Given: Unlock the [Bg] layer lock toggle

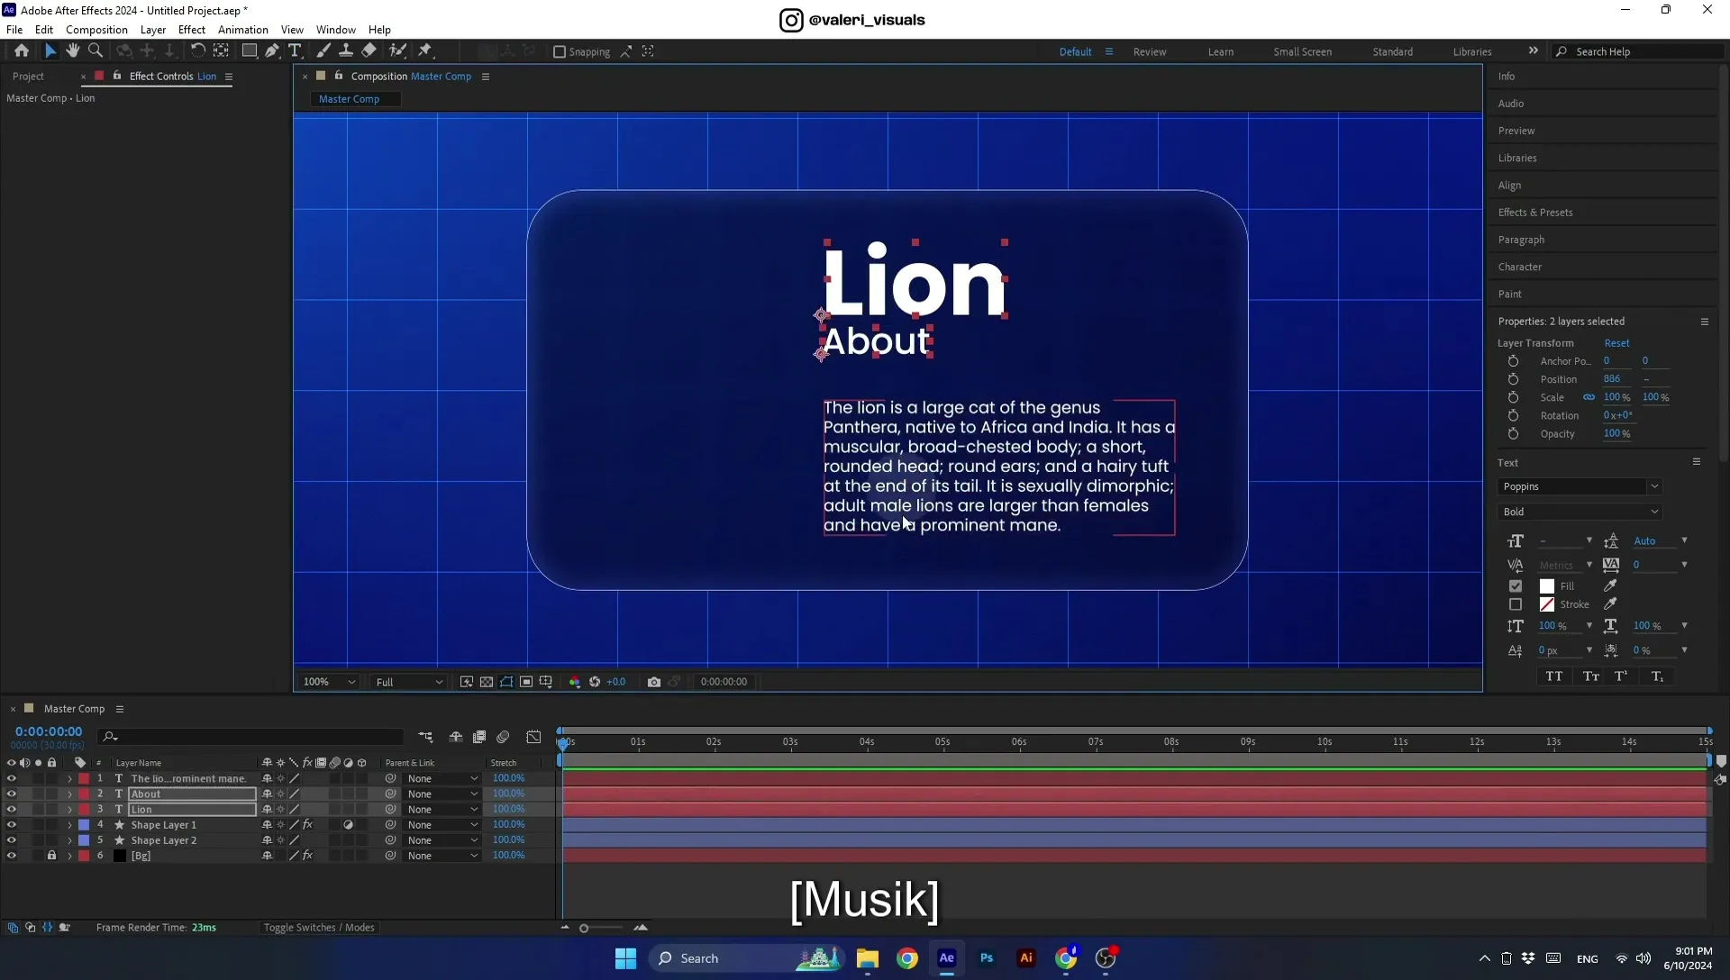Looking at the screenshot, I should (x=51, y=856).
